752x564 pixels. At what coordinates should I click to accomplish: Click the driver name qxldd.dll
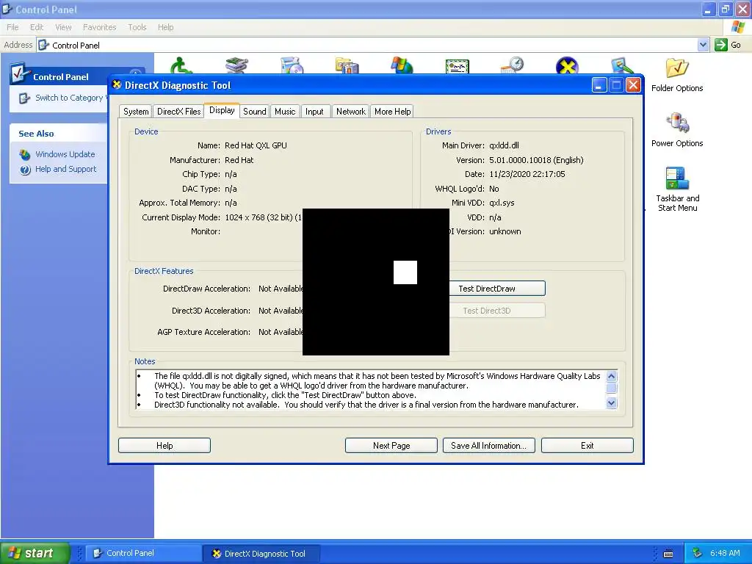click(504, 145)
